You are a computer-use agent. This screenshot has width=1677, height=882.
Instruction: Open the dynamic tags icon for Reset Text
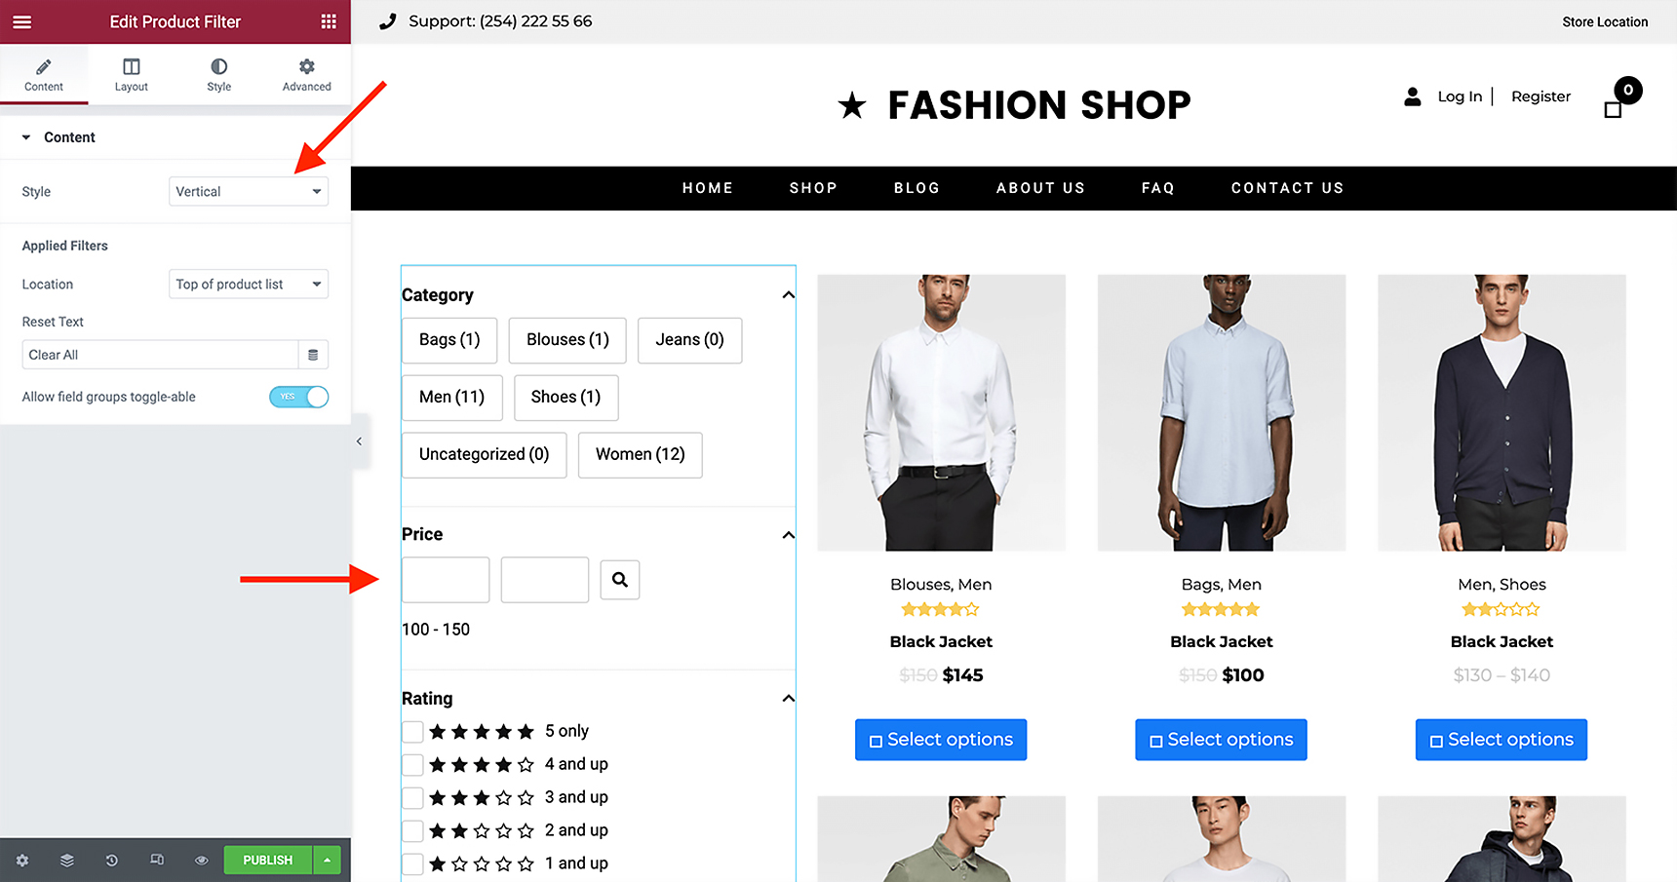(313, 355)
